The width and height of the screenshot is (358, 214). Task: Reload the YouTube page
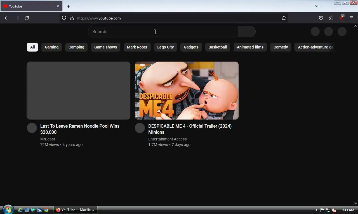tap(27, 18)
